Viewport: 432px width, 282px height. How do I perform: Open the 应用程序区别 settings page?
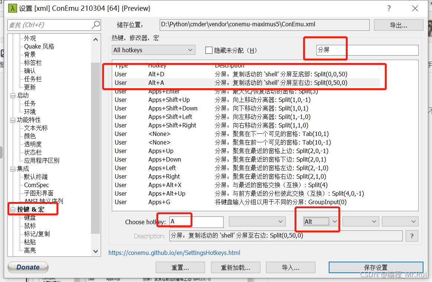pyautogui.click(x=42, y=160)
